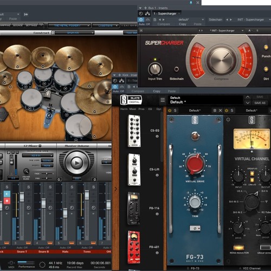The image size is (271, 271).
Task: Open the Performance meter in status bar
Action: tap(27, 264)
